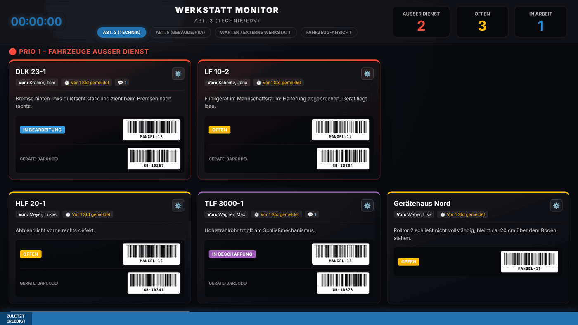Screen dimensions: 578x325
Task: Click reporter tag Kramer, Tom
Action: coord(37,83)
